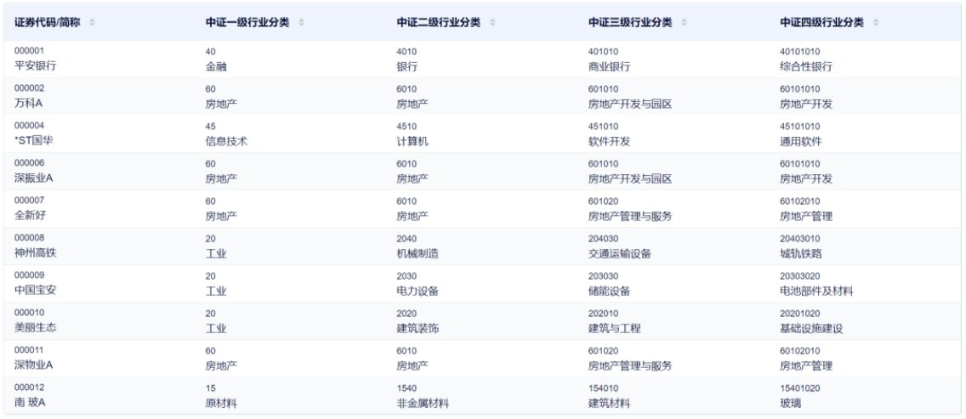Click the 原材料 industry cell

[x=221, y=404]
